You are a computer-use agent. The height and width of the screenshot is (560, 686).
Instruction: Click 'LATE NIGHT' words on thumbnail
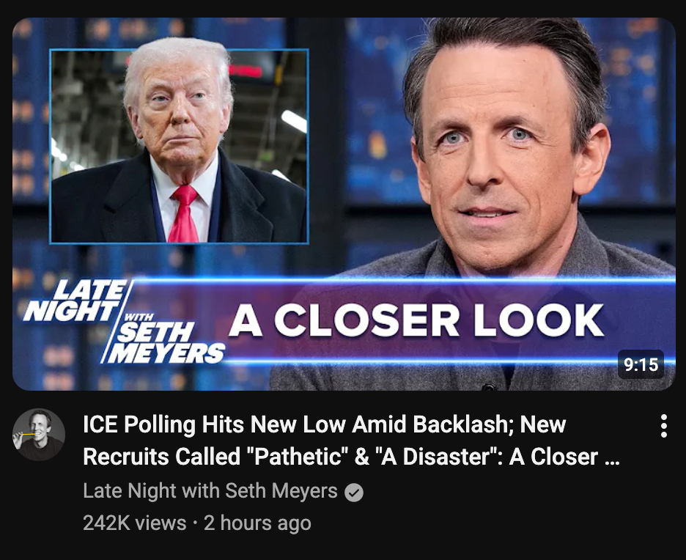(x=75, y=301)
